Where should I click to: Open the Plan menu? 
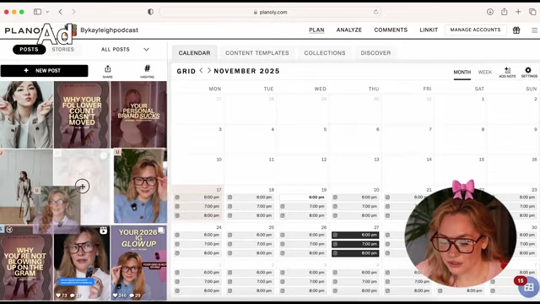(x=316, y=30)
